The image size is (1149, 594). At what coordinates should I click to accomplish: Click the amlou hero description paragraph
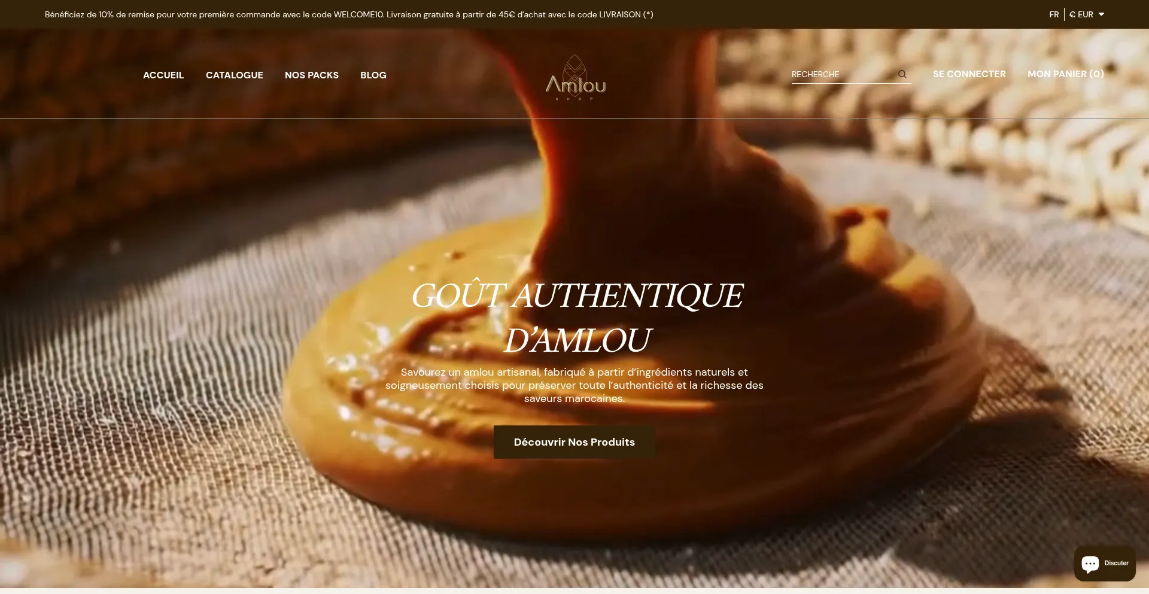click(x=574, y=385)
